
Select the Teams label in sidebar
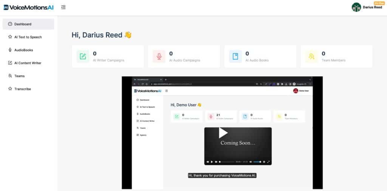click(19, 76)
